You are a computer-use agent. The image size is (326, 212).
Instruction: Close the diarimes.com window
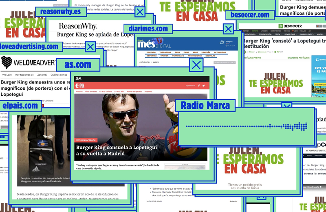(x=228, y=29)
